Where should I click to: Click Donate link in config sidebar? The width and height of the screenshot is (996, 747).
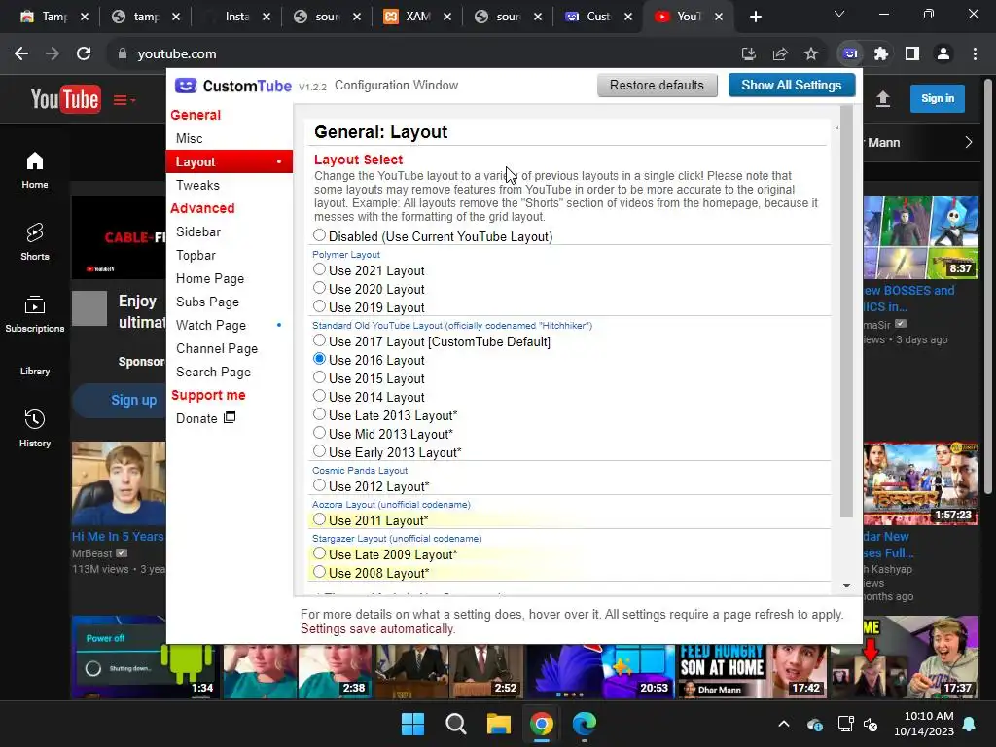196,418
